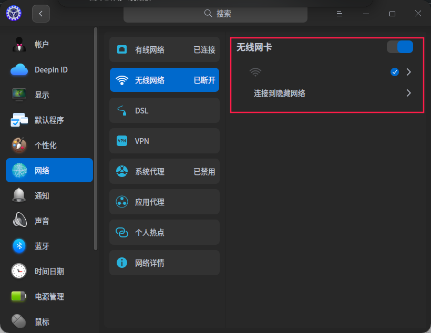
Task: Open the 默认程序 default programs icon
Action: point(19,120)
